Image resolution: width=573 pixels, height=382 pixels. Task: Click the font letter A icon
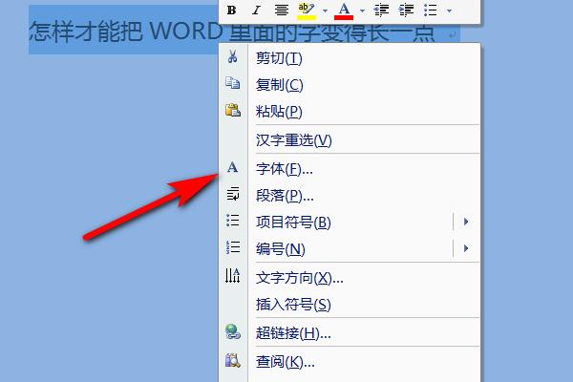[232, 167]
